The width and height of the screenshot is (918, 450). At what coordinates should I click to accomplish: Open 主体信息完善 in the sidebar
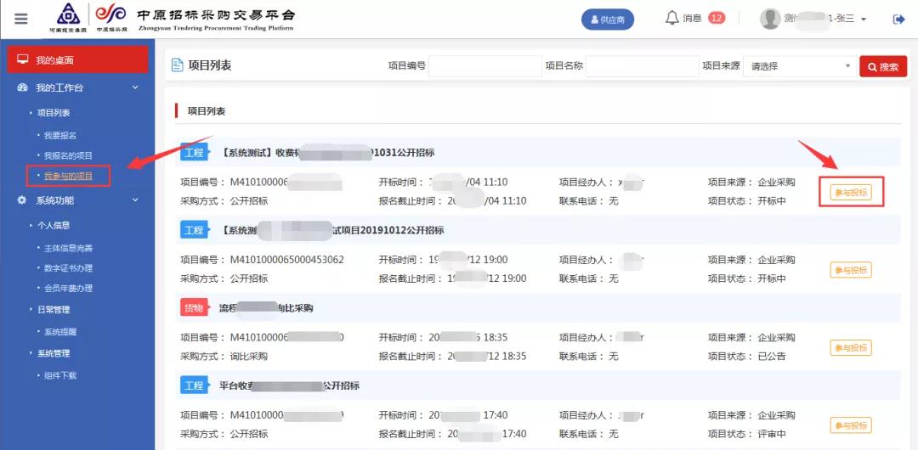point(68,248)
